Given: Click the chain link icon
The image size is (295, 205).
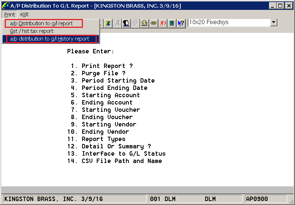Looking at the screenshot, I should 153,23.
